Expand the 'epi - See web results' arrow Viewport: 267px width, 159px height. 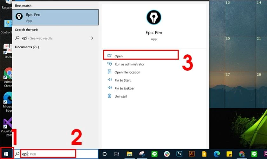(x=92, y=38)
